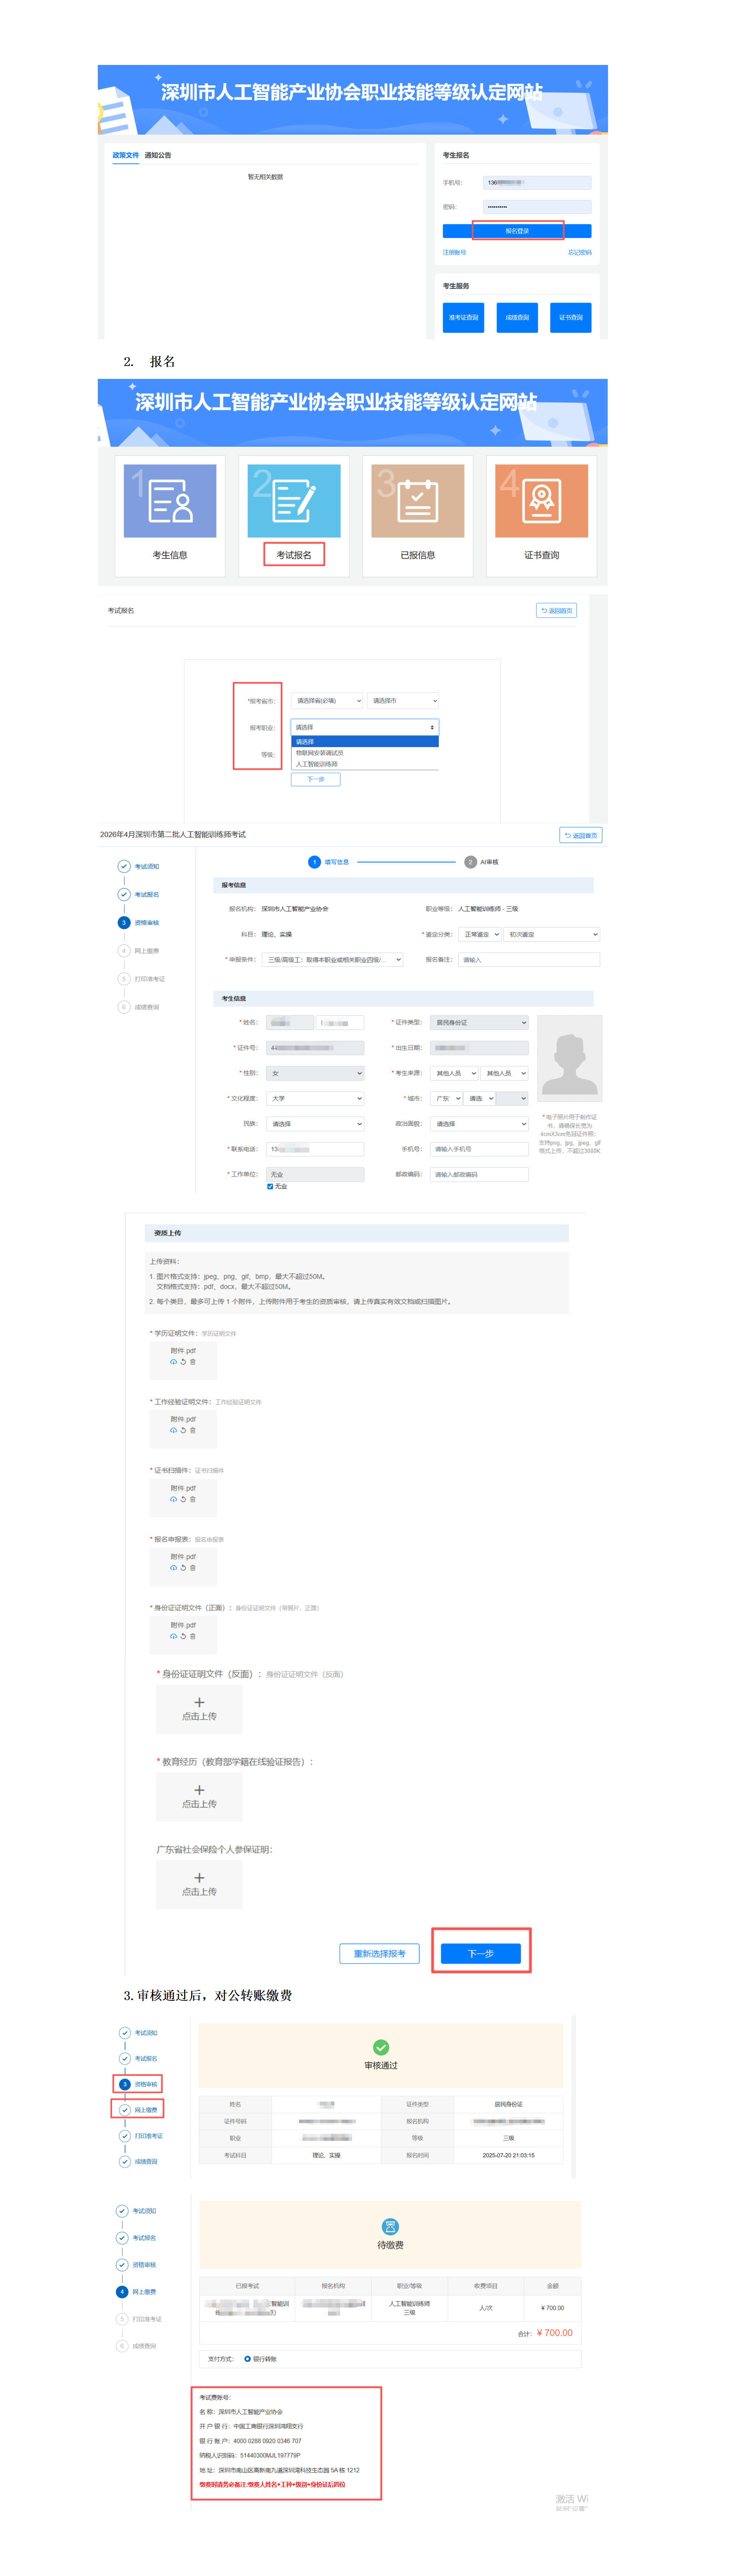Viewport: 732px width, 2576px height.
Task: Click the blue 下一步 button beside 重新选择报考
Action: (x=481, y=1954)
